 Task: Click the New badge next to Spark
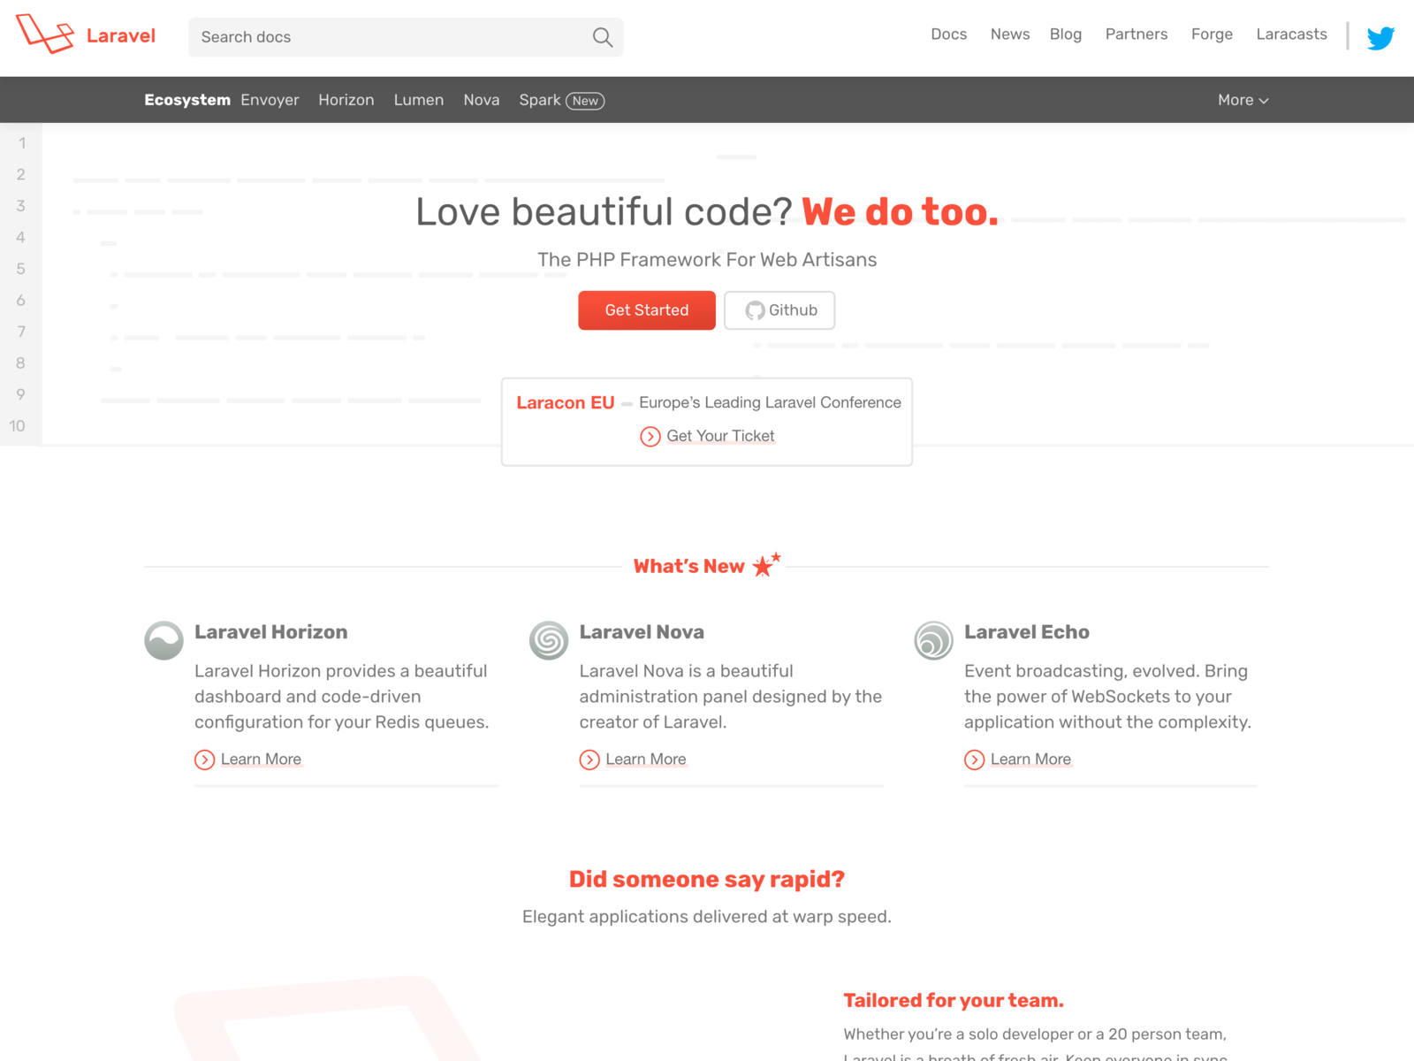[585, 101]
